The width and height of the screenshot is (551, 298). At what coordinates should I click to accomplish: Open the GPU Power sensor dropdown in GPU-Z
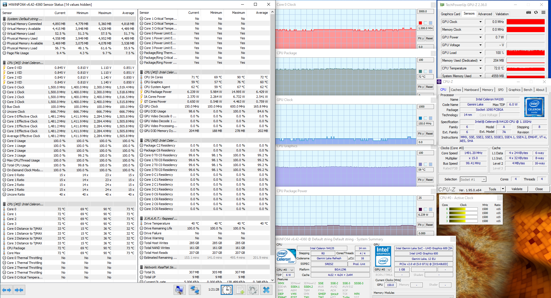coord(480,37)
